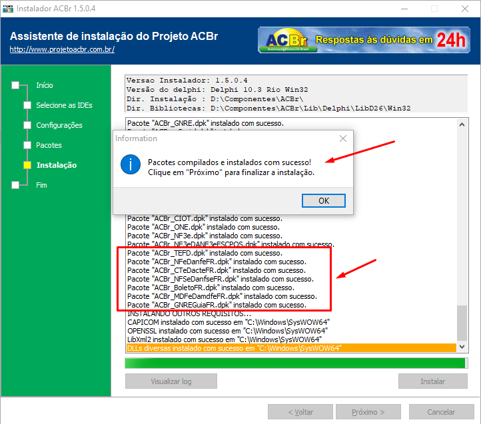
Task: Select the Pacotes step
Action: (x=49, y=145)
